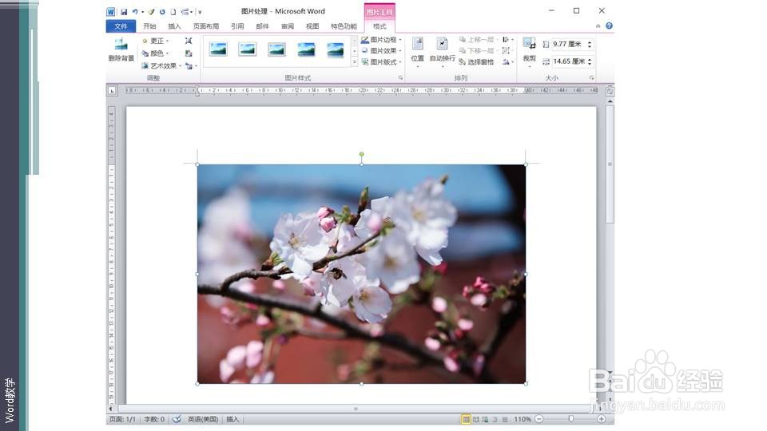
Task: Click the New document icon in quick access toolbar
Action: [x=173, y=11]
